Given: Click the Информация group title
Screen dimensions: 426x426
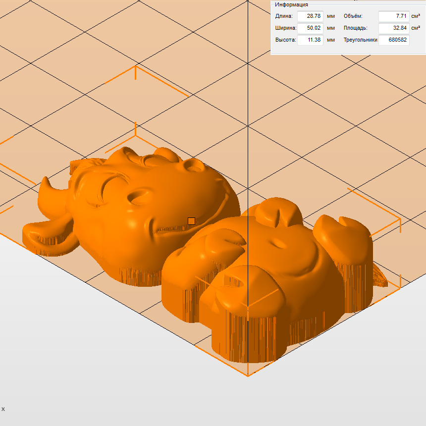Looking at the screenshot, I should [291, 4].
